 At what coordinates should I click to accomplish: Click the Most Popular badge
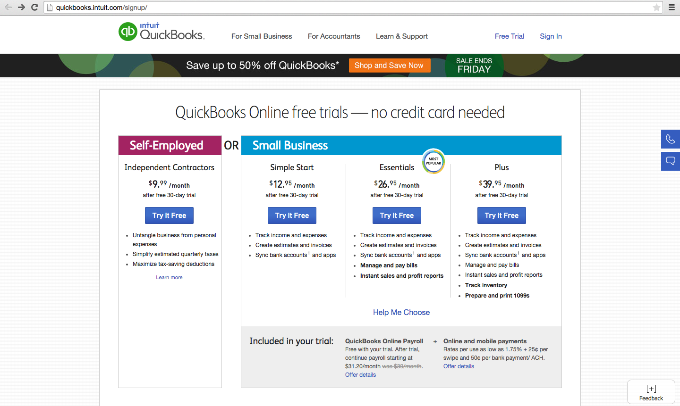click(433, 161)
